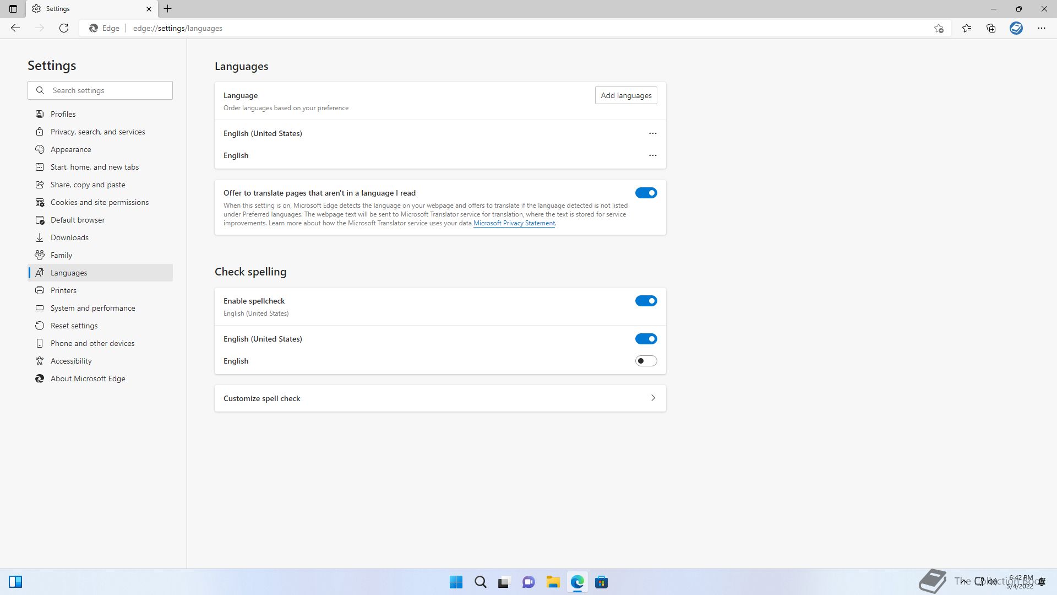The image size is (1057, 595).
Task: Open Edge Settings and more ellipsis menu
Action: click(x=1042, y=28)
